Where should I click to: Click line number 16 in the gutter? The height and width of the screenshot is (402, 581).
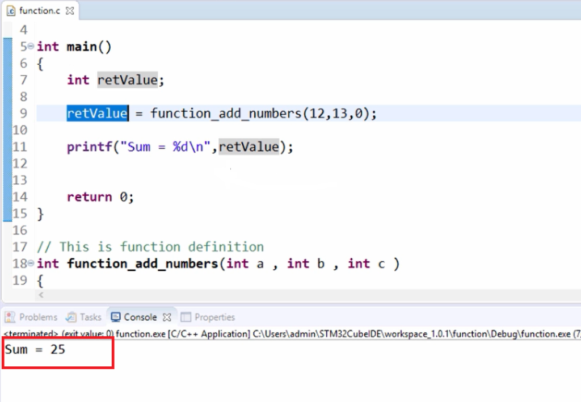(20, 230)
